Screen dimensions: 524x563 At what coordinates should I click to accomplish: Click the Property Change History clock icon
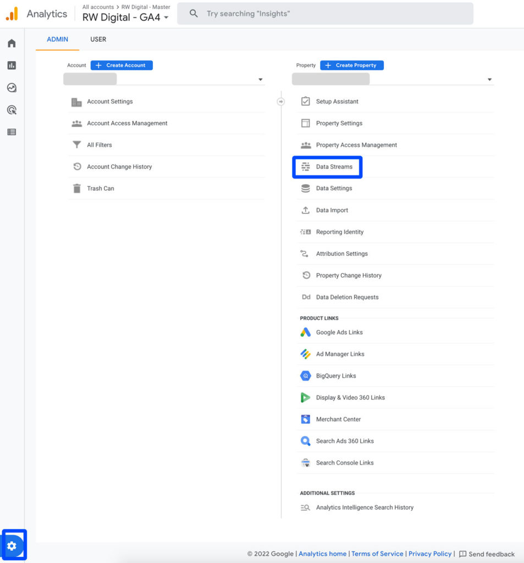(x=306, y=275)
